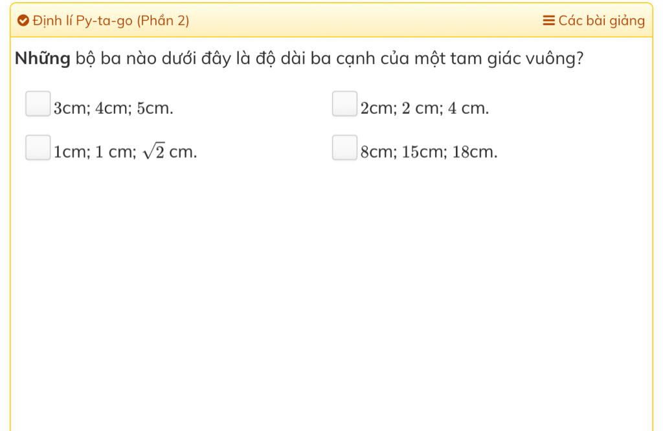Image resolution: width=663 pixels, height=431 pixels.
Task: Tick the checkbox for 3cm; 4cm; 5cm
Action: tap(38, 104)
